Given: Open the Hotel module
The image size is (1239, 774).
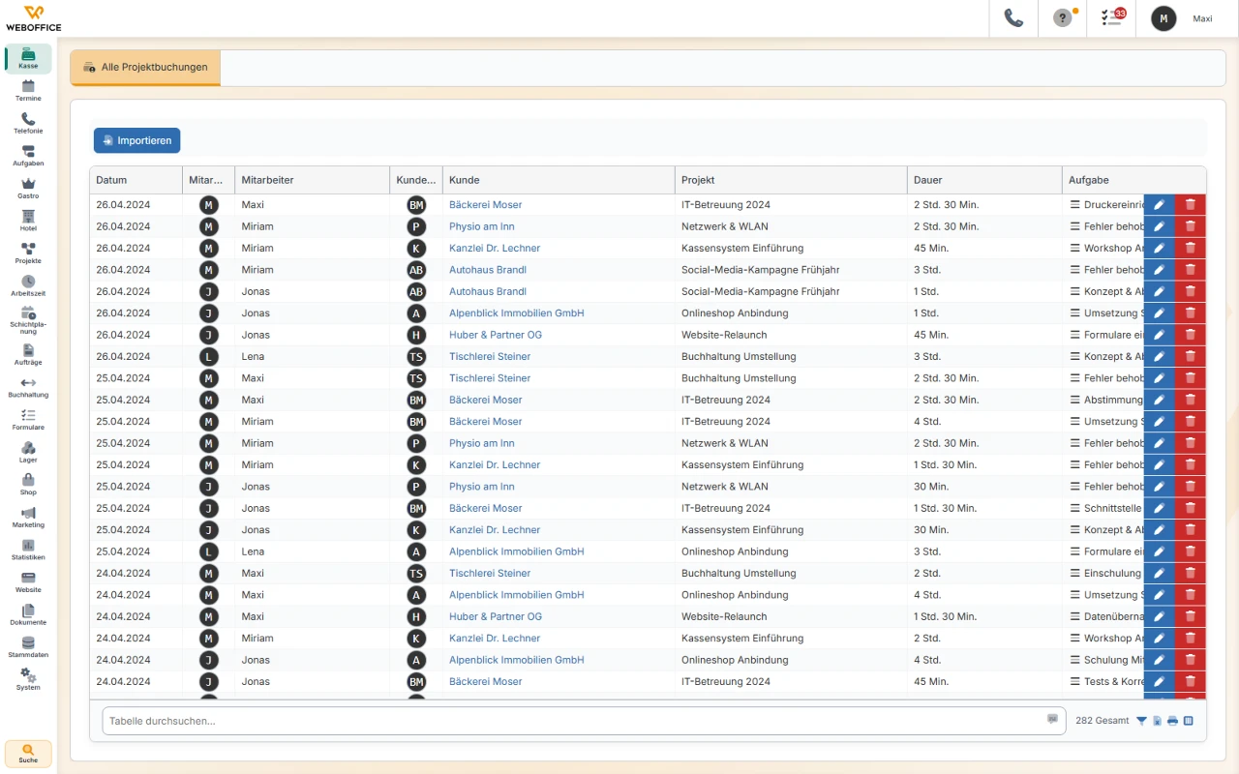Looking at the screenshot, I should pyautogui.click(x=28, y=221).
